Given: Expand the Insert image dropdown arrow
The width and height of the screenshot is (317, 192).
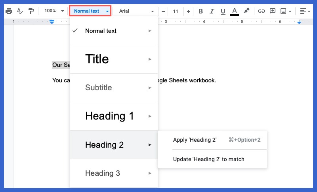Looking at the screenshot, I should pos(290,11).
